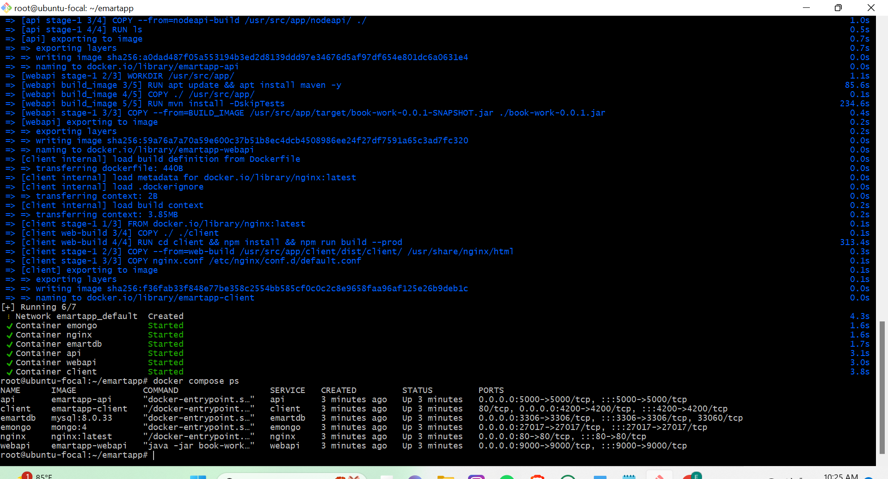Screen dimensions: 888x479
Task: Click 'mysql:8.0.33' image name
Action: point(81,418)
